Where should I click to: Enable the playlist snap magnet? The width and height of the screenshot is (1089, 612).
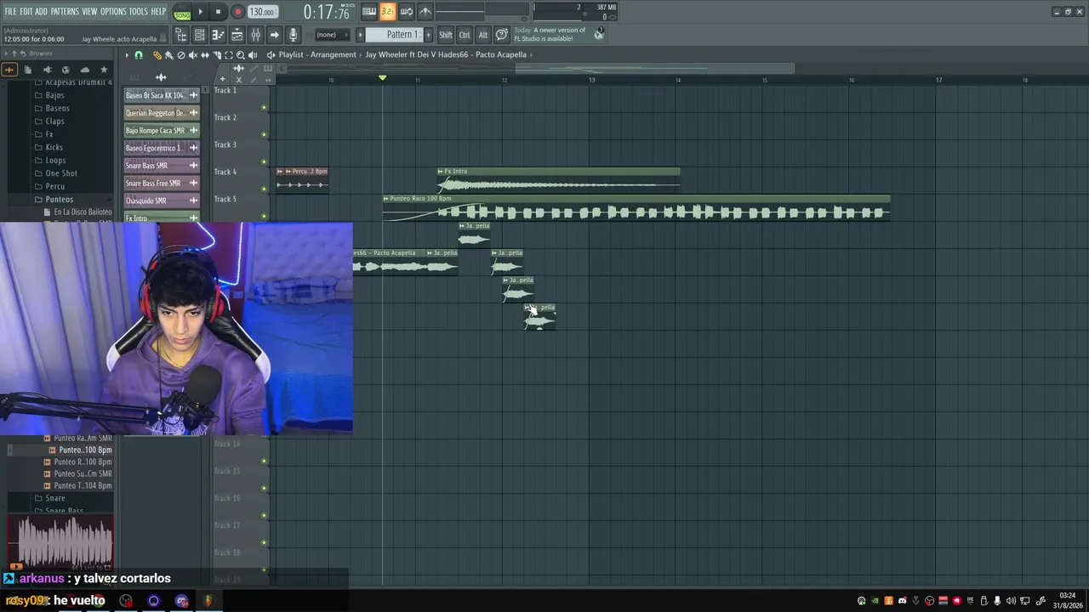click(139, 55)
